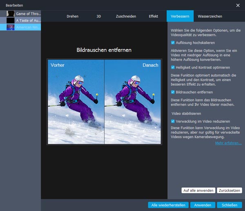Close the Bearbeiten dialog with X
The height and width of the screenshot is (211, 245).
[x=238, y=5]
